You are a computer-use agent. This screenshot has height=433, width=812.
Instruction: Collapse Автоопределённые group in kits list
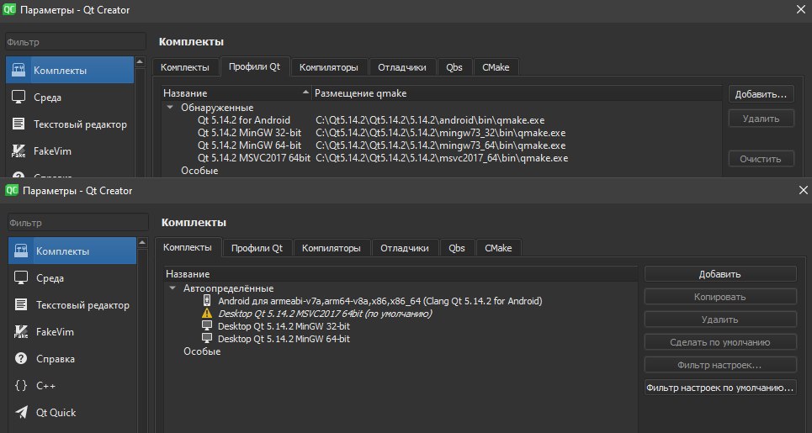(172, 288)
